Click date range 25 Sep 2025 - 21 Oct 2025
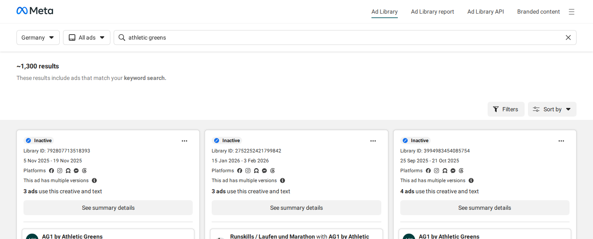This screenshot has height=239, width=593. tap(430, 161)
